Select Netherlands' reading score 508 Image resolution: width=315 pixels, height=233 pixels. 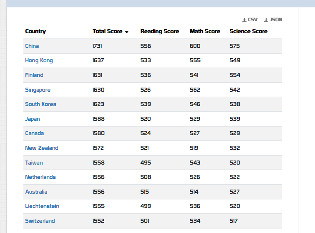coord(146,177)
